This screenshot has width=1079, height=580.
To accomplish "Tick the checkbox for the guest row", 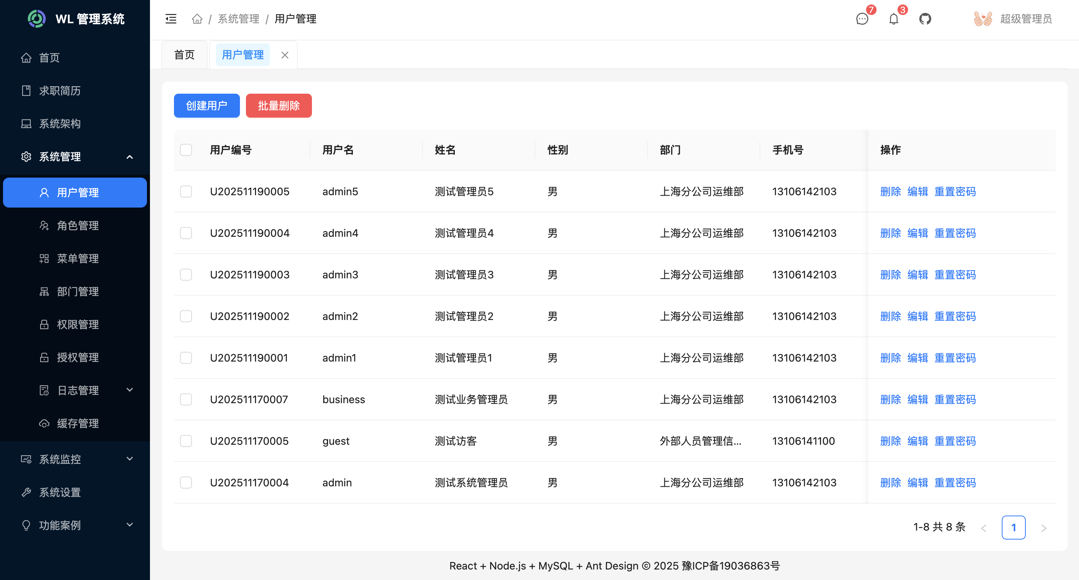I will (x=186, y=441).
